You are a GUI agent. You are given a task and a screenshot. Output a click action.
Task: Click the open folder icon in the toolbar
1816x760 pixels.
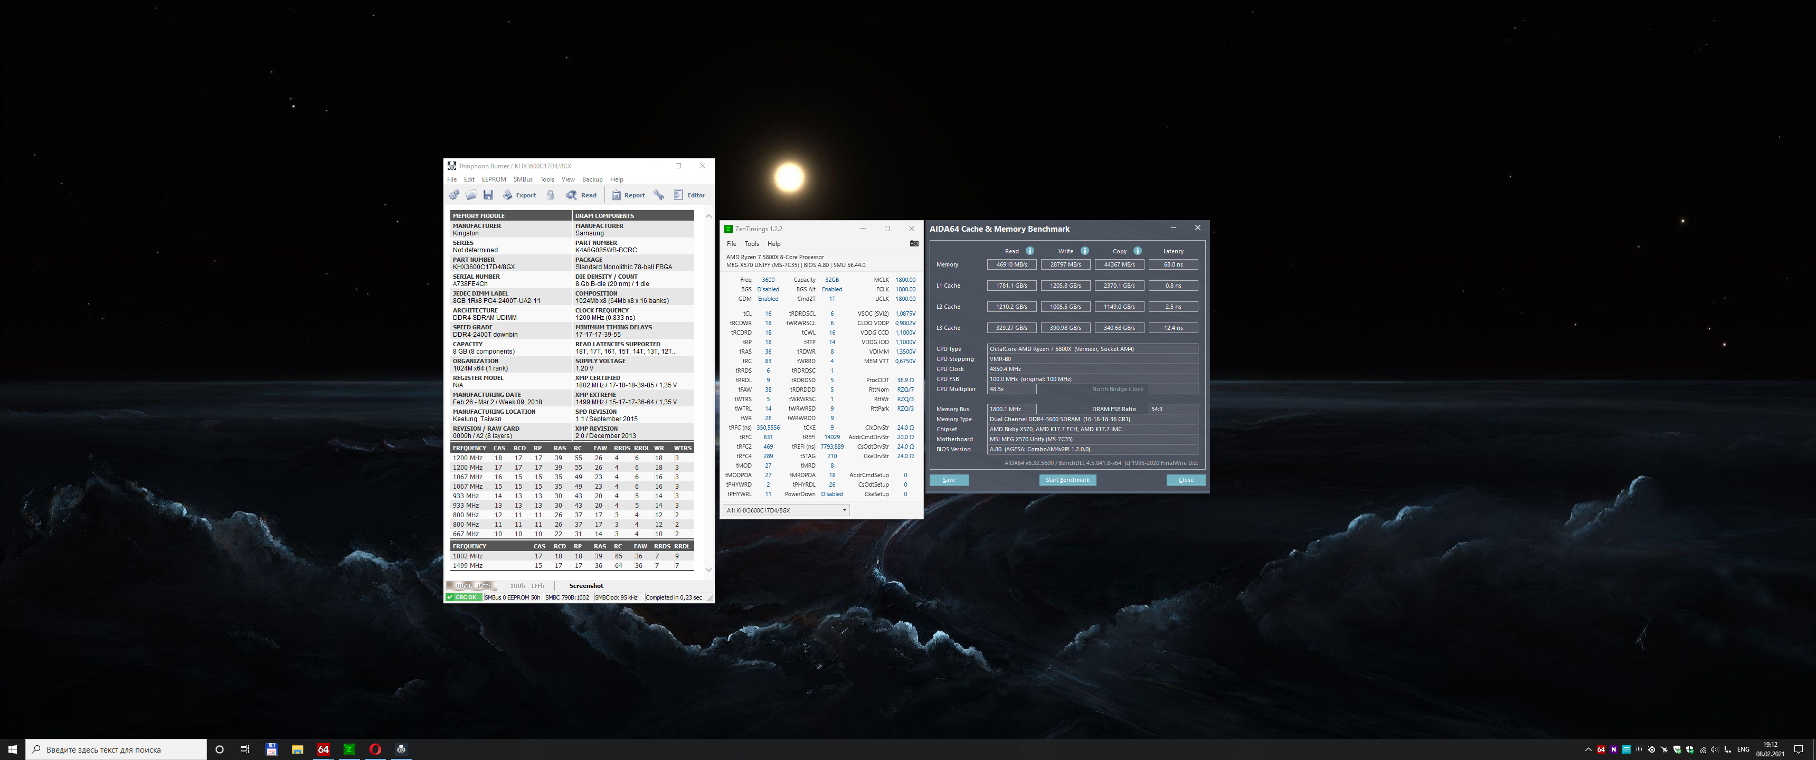[x=471, y=195]
